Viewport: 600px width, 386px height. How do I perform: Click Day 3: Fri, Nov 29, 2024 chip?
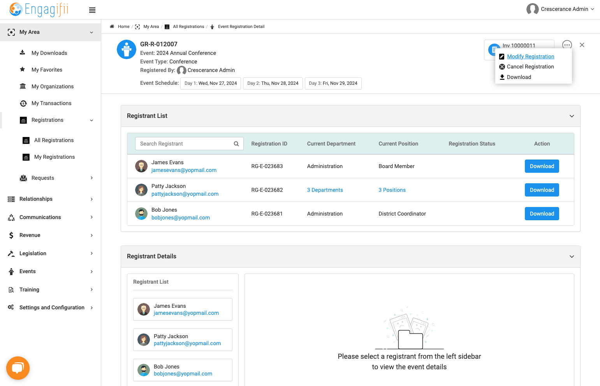coord(333,83)
